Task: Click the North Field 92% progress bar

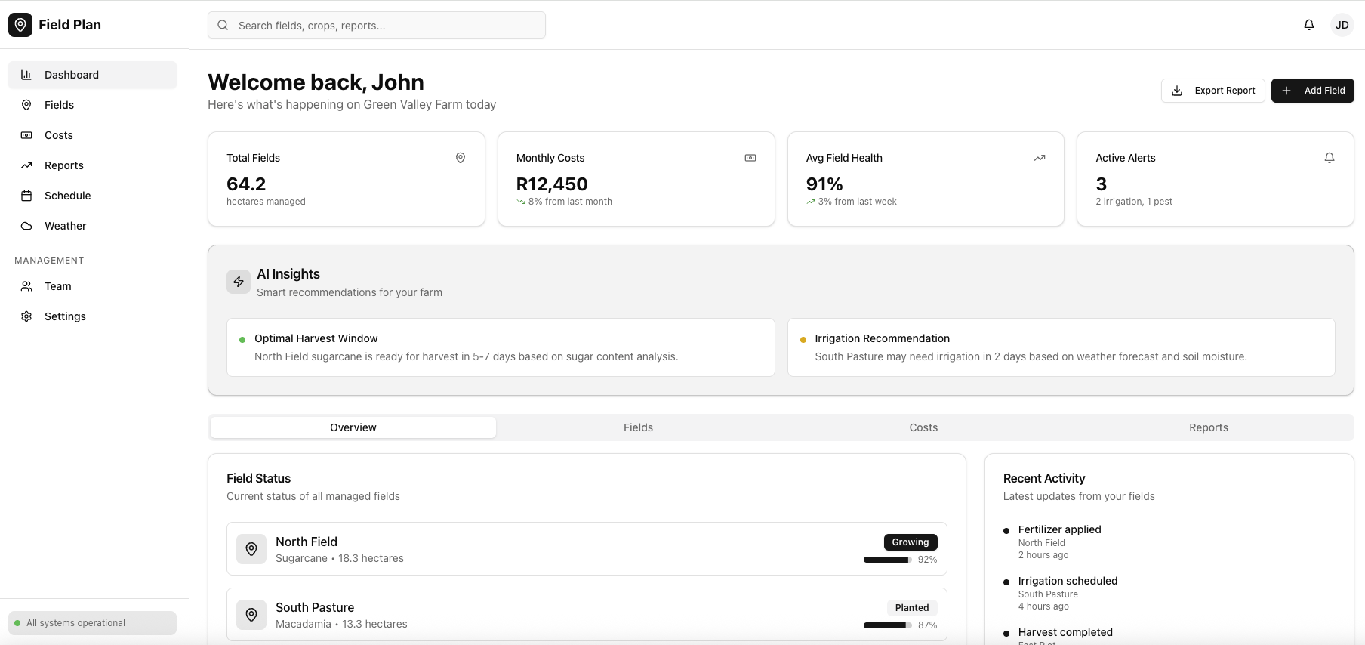Action: (x=887, y=560)
